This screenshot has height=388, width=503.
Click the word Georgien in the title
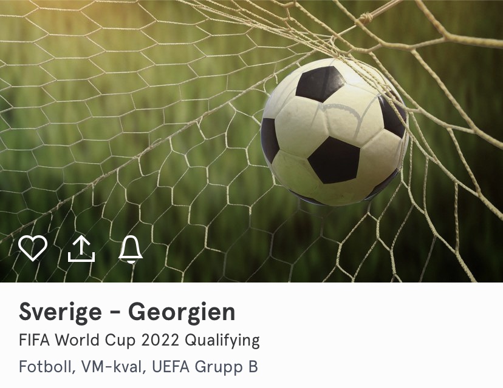point(182,312)
